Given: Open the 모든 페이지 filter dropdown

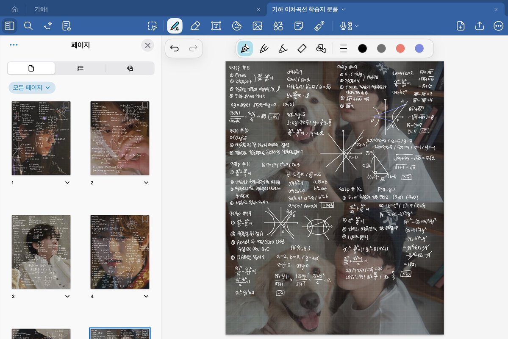Looking at the screenshot, I should pyautogui.click(x=32, y=88).
